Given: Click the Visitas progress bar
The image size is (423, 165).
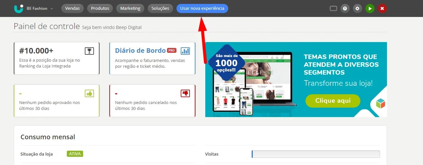Looking at the screenshot, I should coord(316,154).
